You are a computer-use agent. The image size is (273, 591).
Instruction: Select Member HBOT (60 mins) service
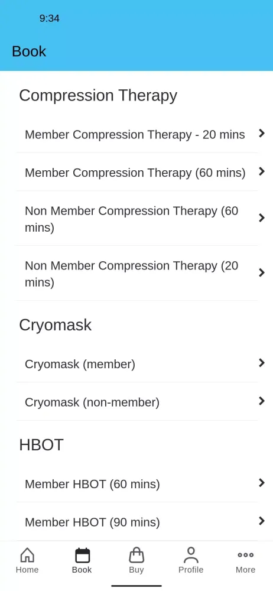137,483
